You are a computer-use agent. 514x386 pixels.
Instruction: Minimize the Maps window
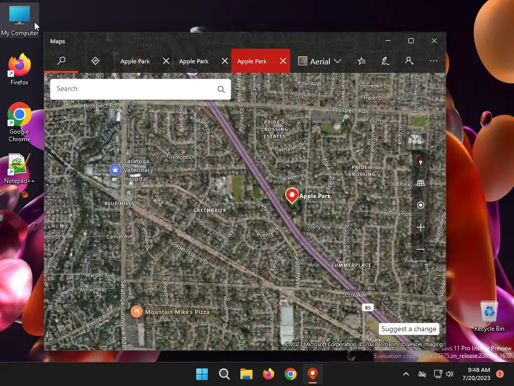click(x=388, y=41)
